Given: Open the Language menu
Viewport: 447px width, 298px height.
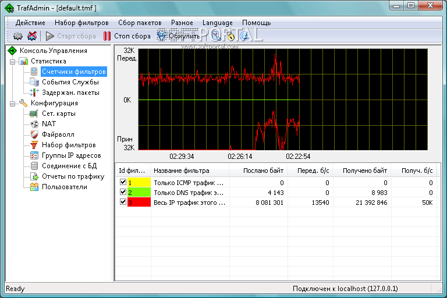Looking at the screenshot, I should pyautogui.click(x=218, y=23).
